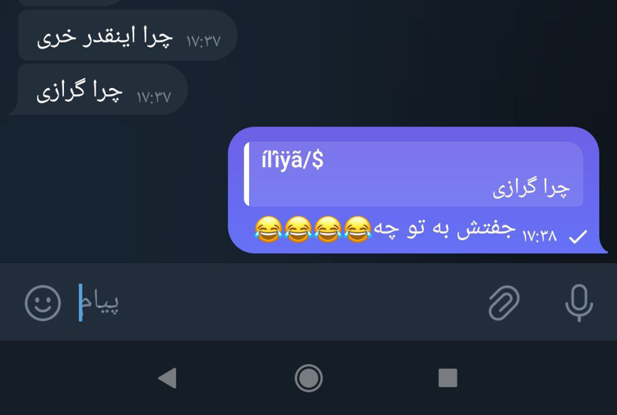Tap the Android back triangle button

(x=167, y=379)
